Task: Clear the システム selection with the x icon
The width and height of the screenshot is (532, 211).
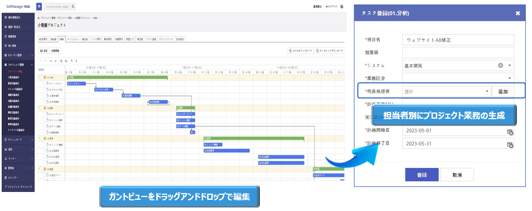Action: coord(501,65)
